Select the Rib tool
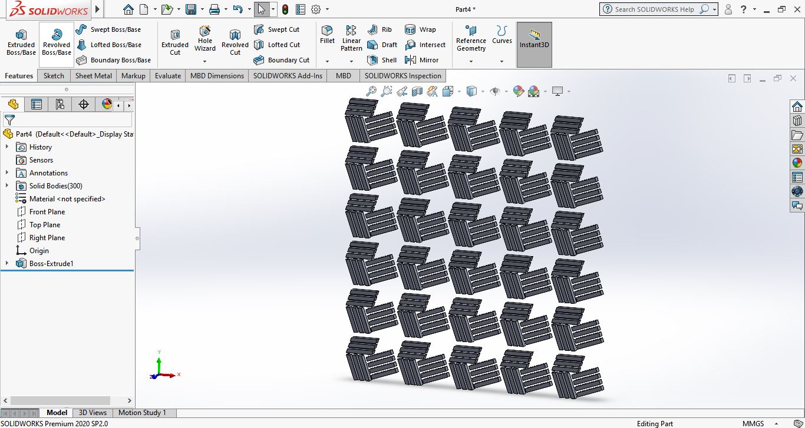 [x=379, y=29]
